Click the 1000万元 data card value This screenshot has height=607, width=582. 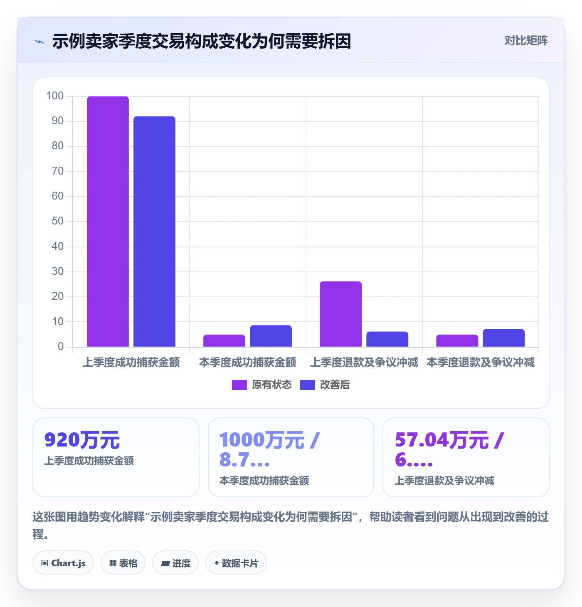tap(269, 450)
